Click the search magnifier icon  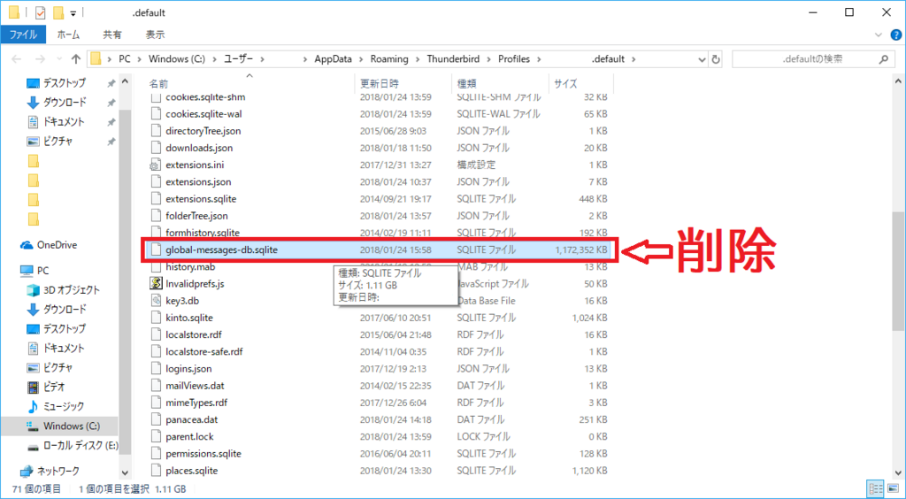pyautogui.click(x=884, y=59)
